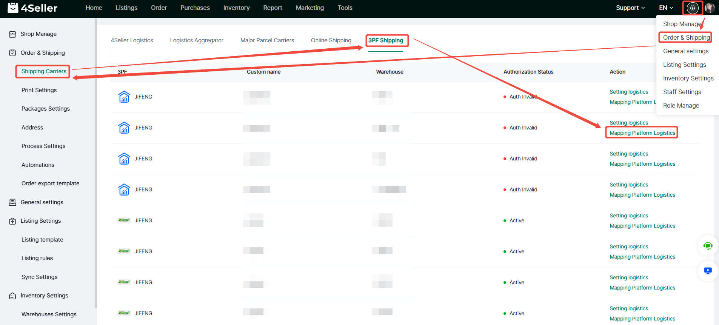Click the JIFENG warehouse icon in first row
Viewport: 719px width, 325px height.
pos(124,97)
